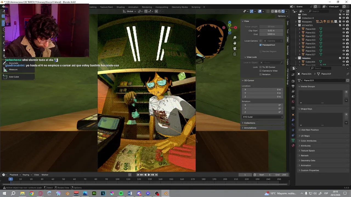
Task: Pin the properties editor context
Action: point(348,74)
